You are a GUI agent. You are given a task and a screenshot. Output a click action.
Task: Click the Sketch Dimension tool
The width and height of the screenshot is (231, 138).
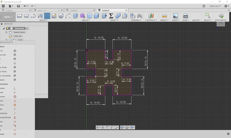tap(47, 16)
